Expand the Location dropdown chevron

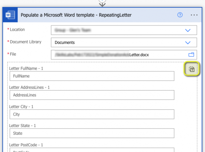pyautogui.click(x=188, y=30)
